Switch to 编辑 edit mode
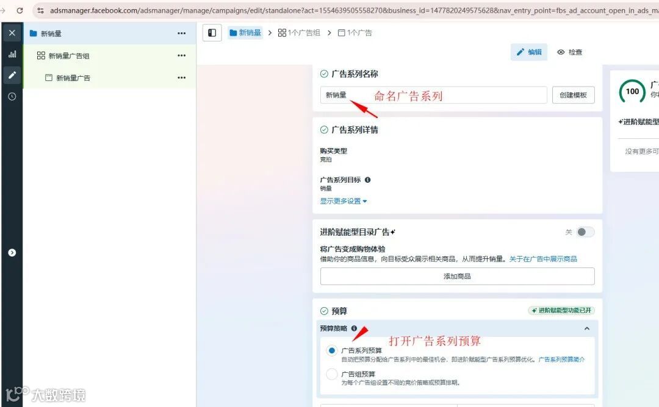Image resolution: width=659 pixels, height=407 pixels. tap(529, 52)
